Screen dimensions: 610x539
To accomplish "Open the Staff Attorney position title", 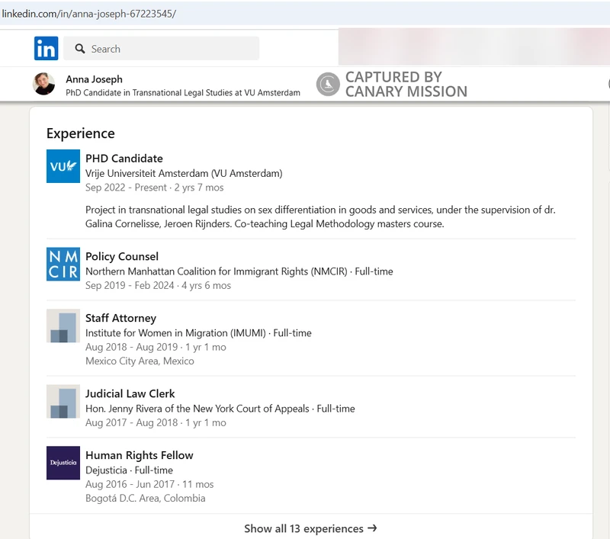I will pos(120,318).
